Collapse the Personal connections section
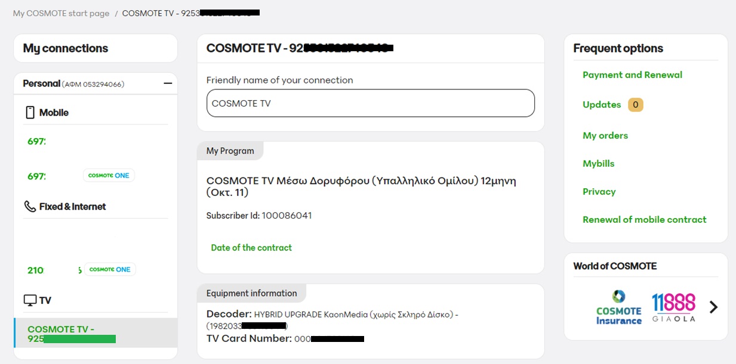This screenshot has height=364, width=736. point(168,83)
